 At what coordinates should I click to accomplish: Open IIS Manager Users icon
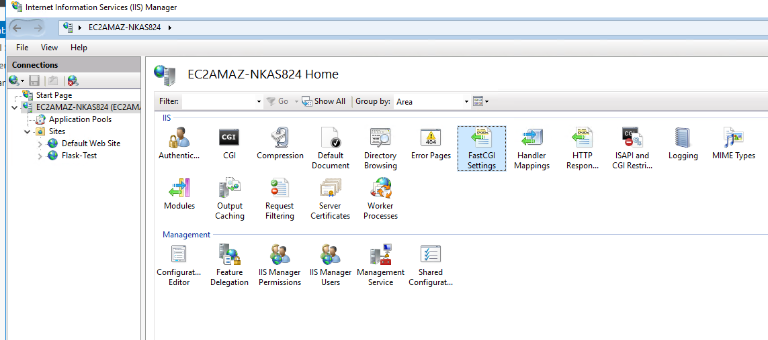click(330, 266)
